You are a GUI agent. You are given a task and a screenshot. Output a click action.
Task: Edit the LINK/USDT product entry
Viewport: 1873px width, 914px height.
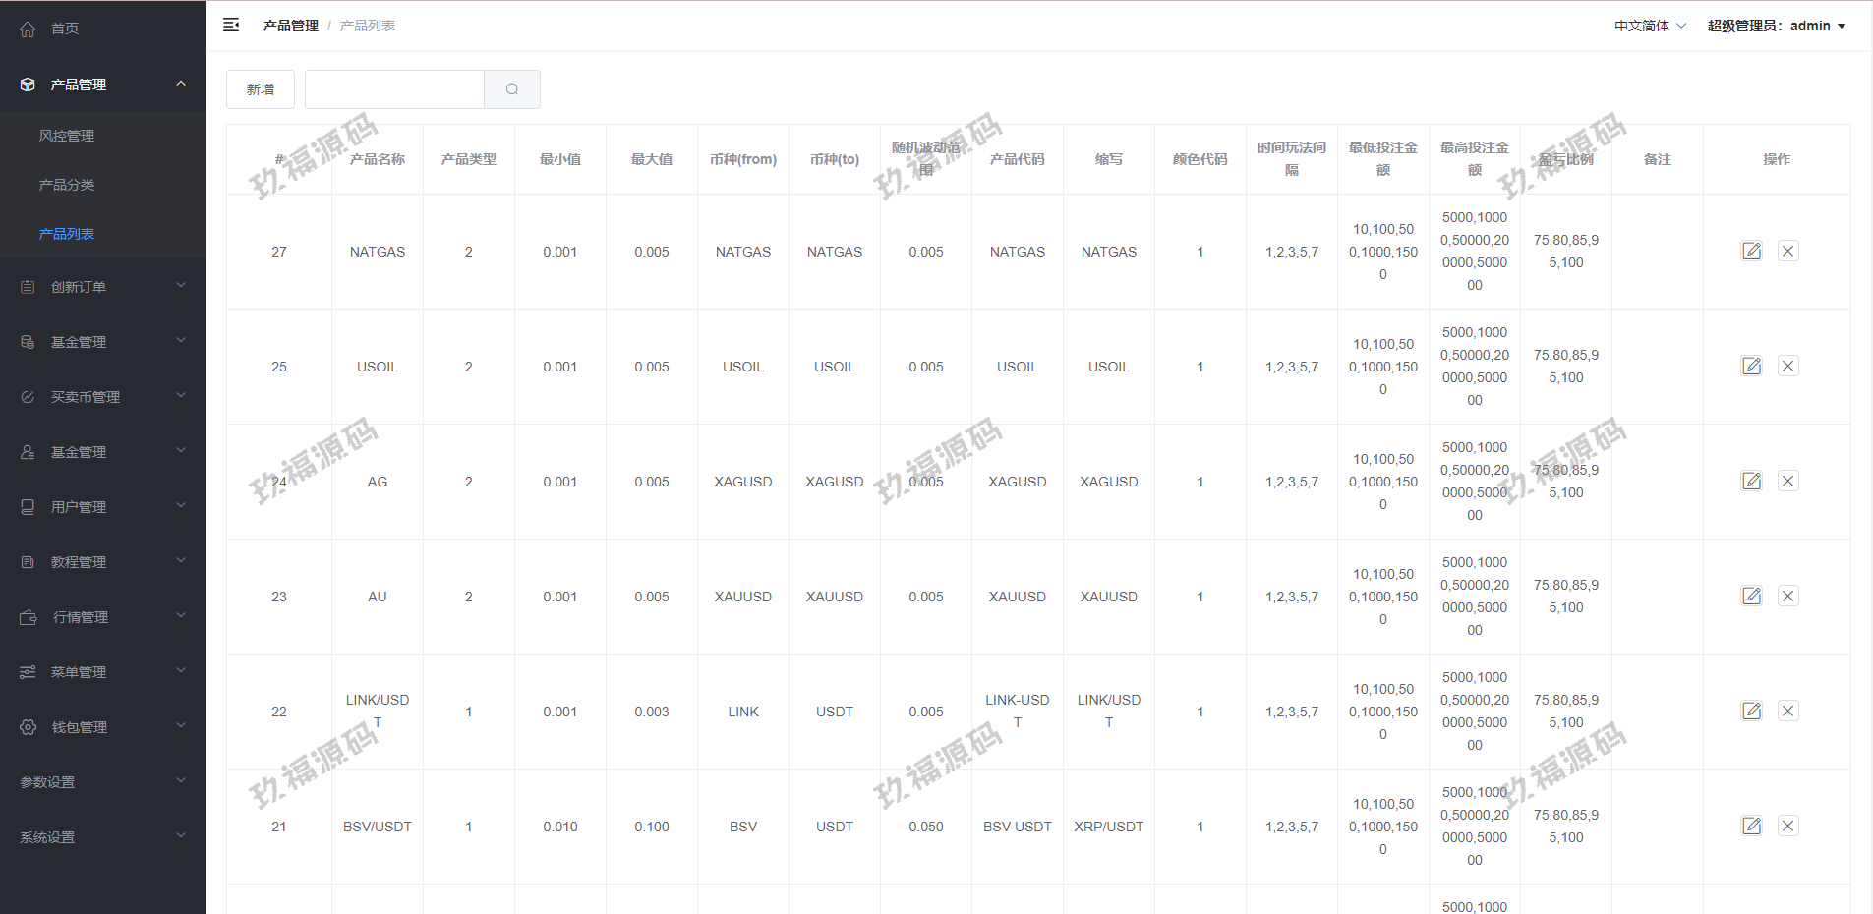(1751, 712)
